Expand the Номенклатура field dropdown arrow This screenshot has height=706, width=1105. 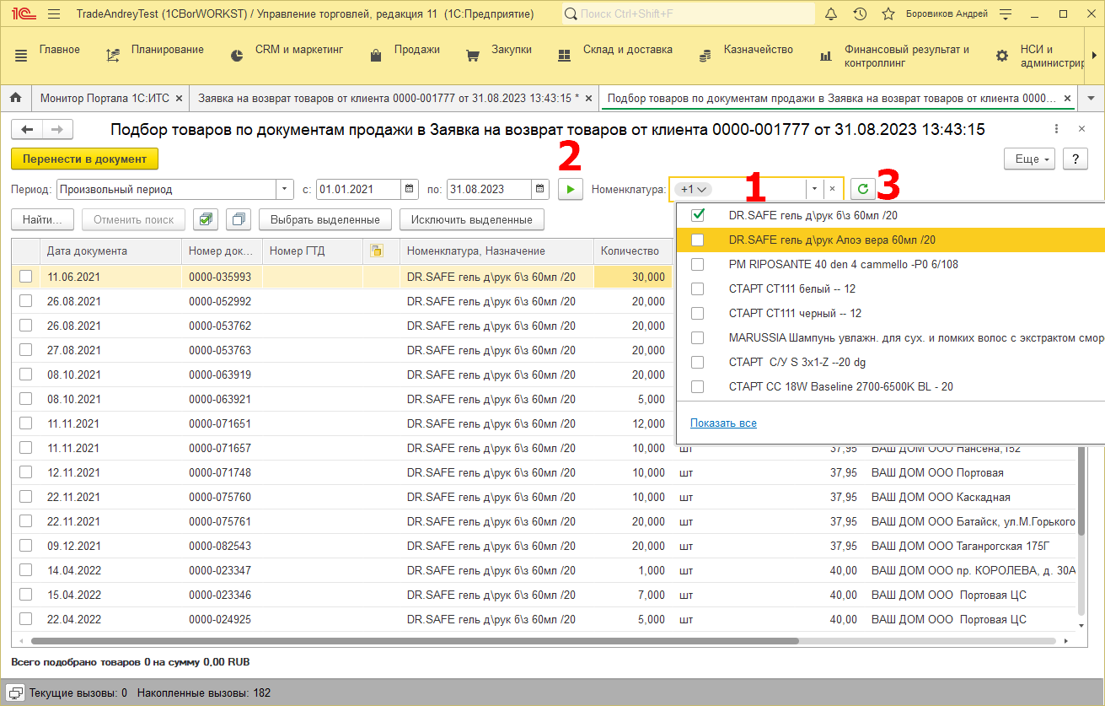(x=814, y=189)
